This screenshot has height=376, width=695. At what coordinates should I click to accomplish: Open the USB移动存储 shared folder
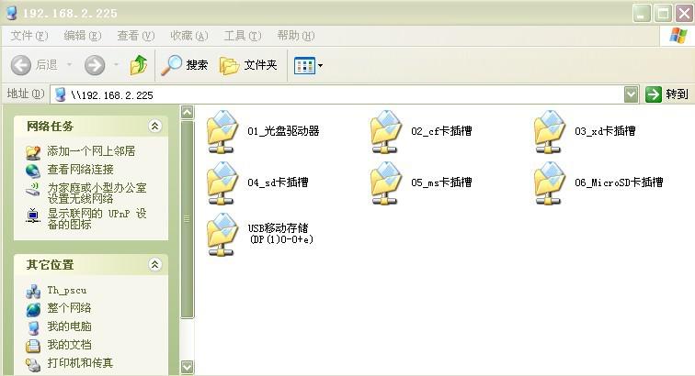coord(223,234)
